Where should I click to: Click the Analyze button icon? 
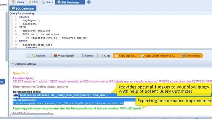33,56
